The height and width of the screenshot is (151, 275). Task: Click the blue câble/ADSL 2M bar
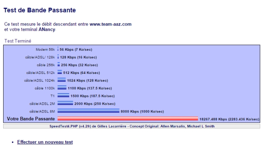pyautogui.click(x=65, y=103)
